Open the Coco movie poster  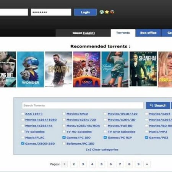[87, 70]
